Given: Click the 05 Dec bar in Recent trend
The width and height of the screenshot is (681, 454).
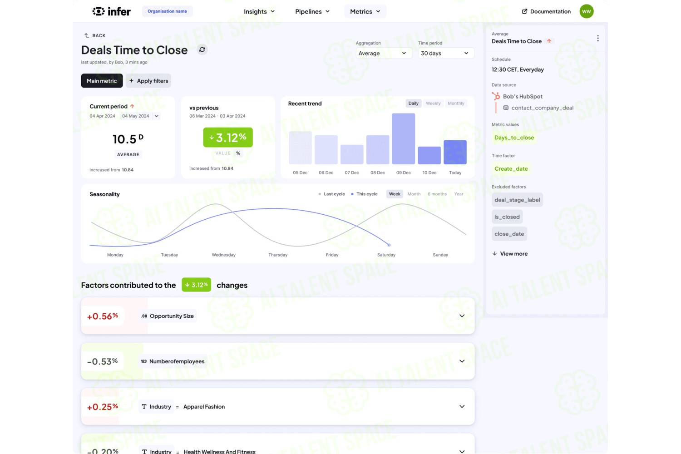Looking at the screenshot, I should pos(300,148).
